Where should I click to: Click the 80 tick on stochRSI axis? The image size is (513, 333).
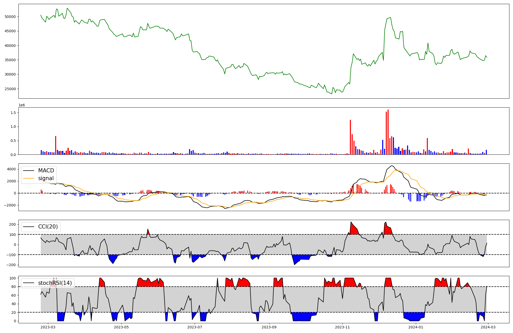coord(14,287)
